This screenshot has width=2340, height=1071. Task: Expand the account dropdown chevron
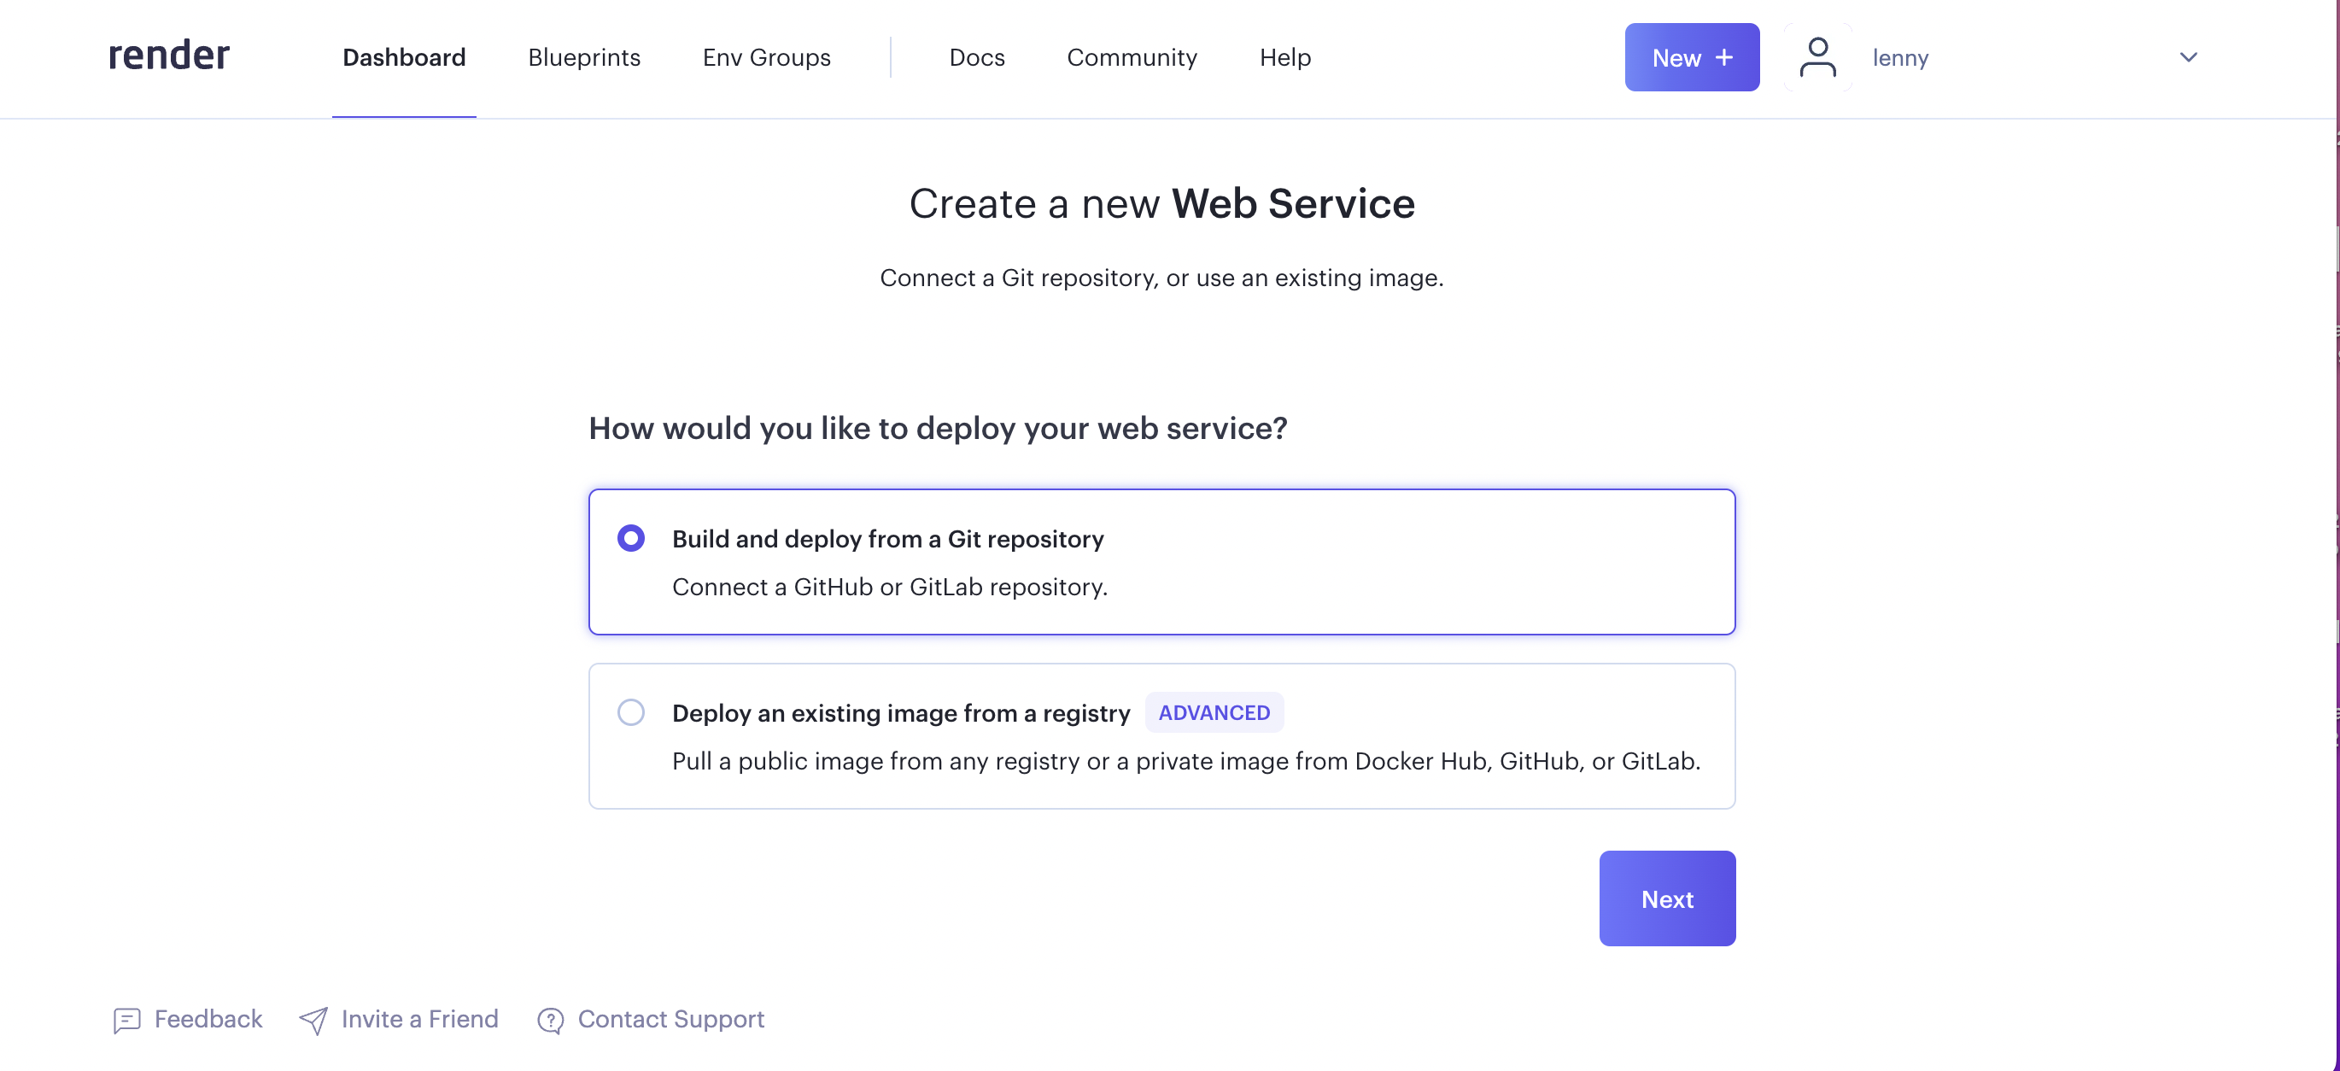[2188, 57]
